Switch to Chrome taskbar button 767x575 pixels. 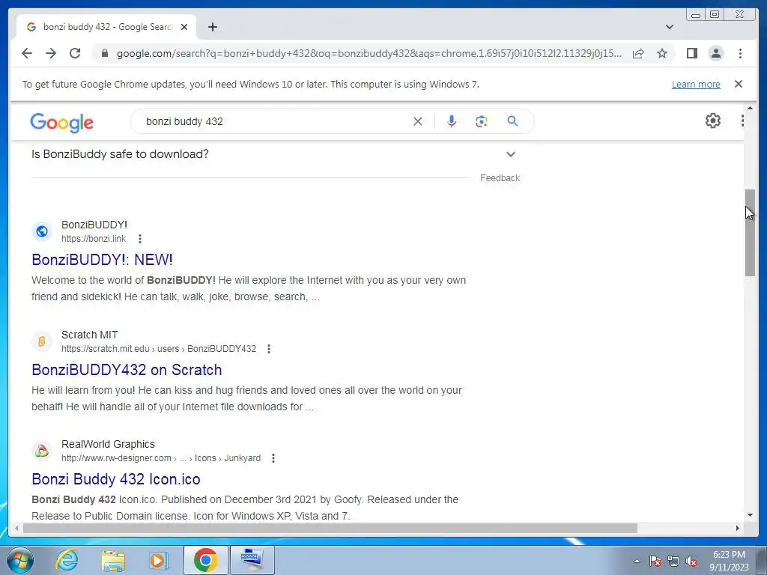pyautogui.click(x=205, y=560)
